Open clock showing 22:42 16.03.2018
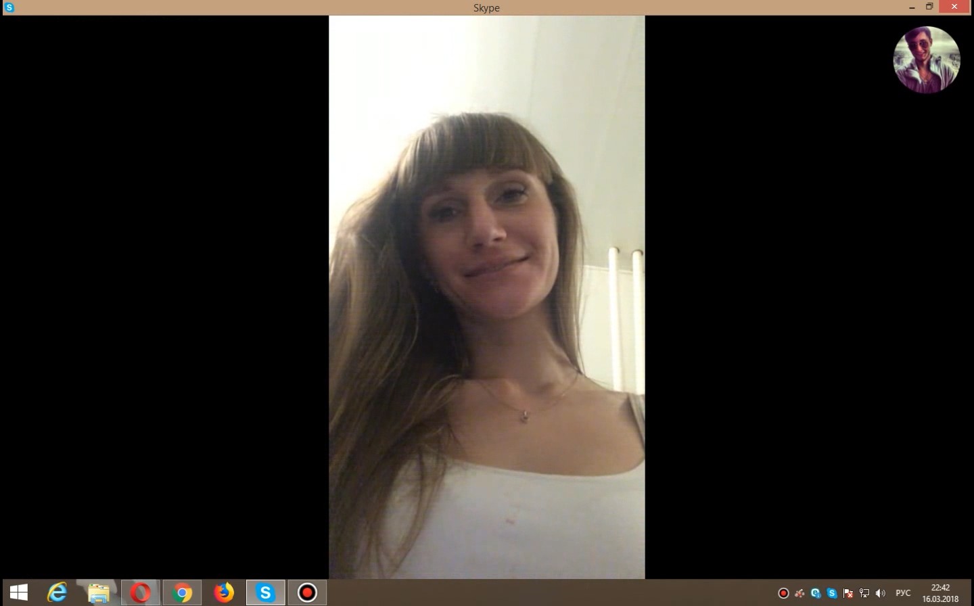 coord(940,593)
